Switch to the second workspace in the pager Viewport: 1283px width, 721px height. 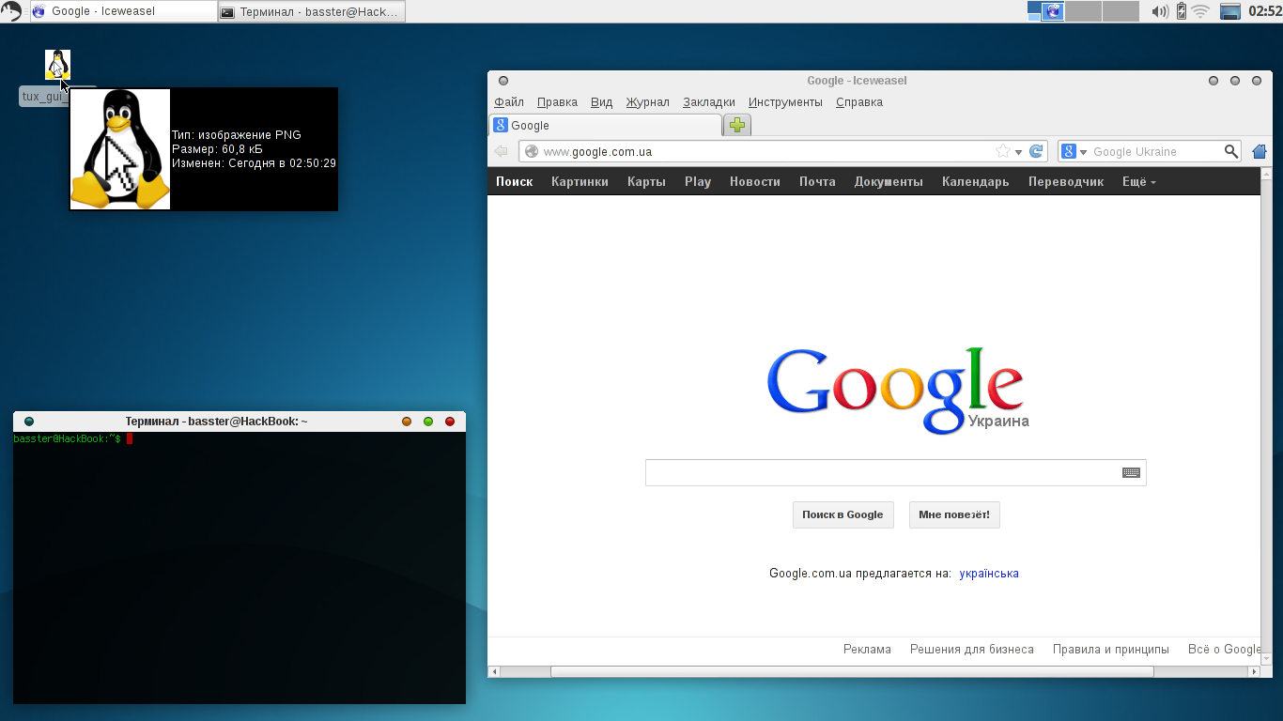[x=1084, y=11]
